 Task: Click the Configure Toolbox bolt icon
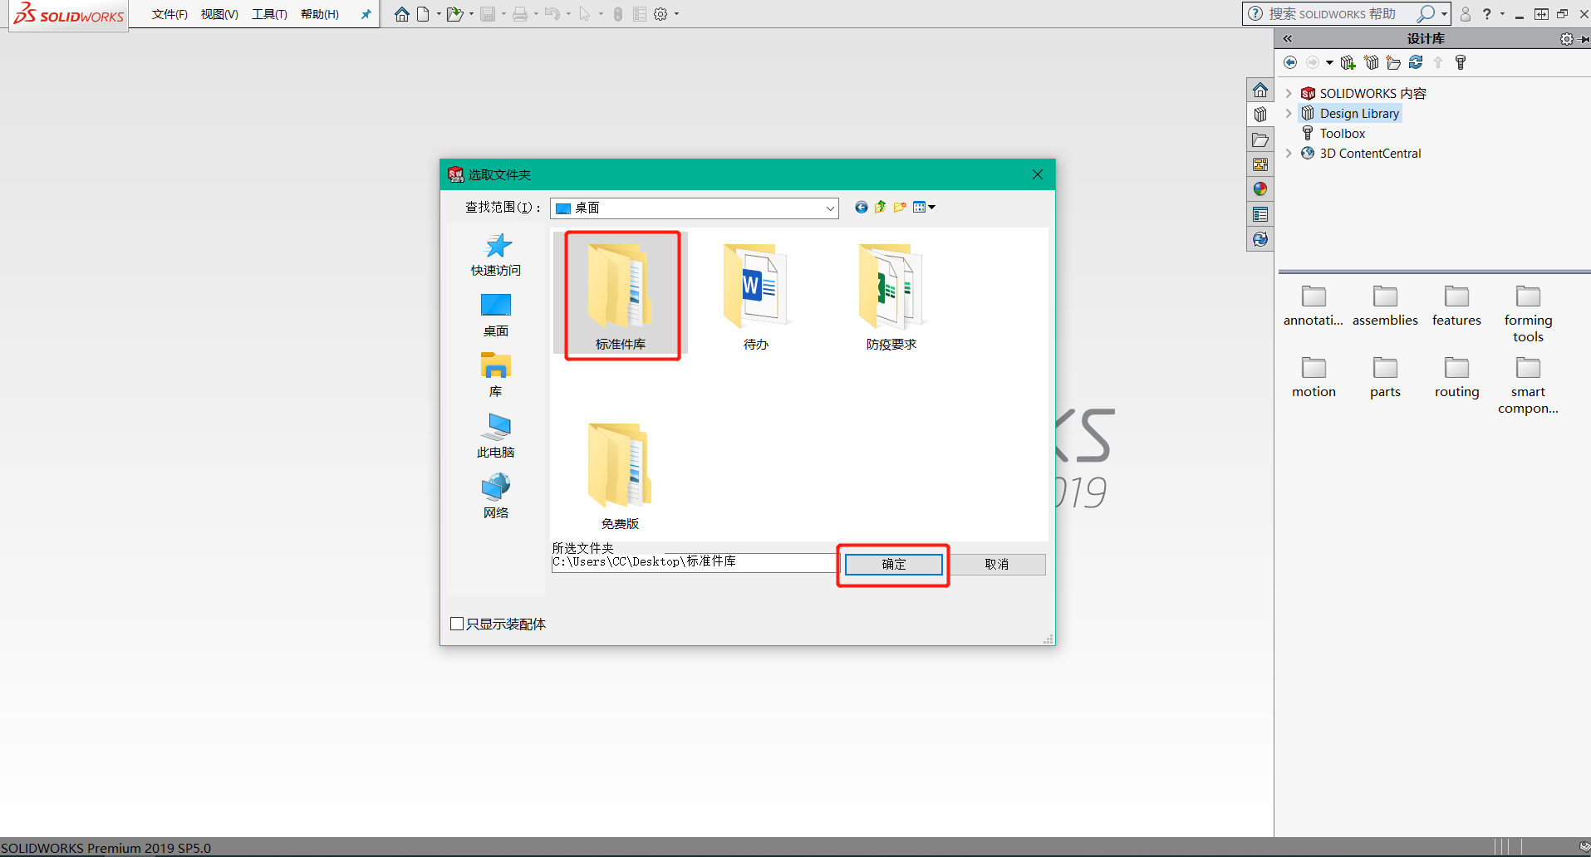[1461, 62]
